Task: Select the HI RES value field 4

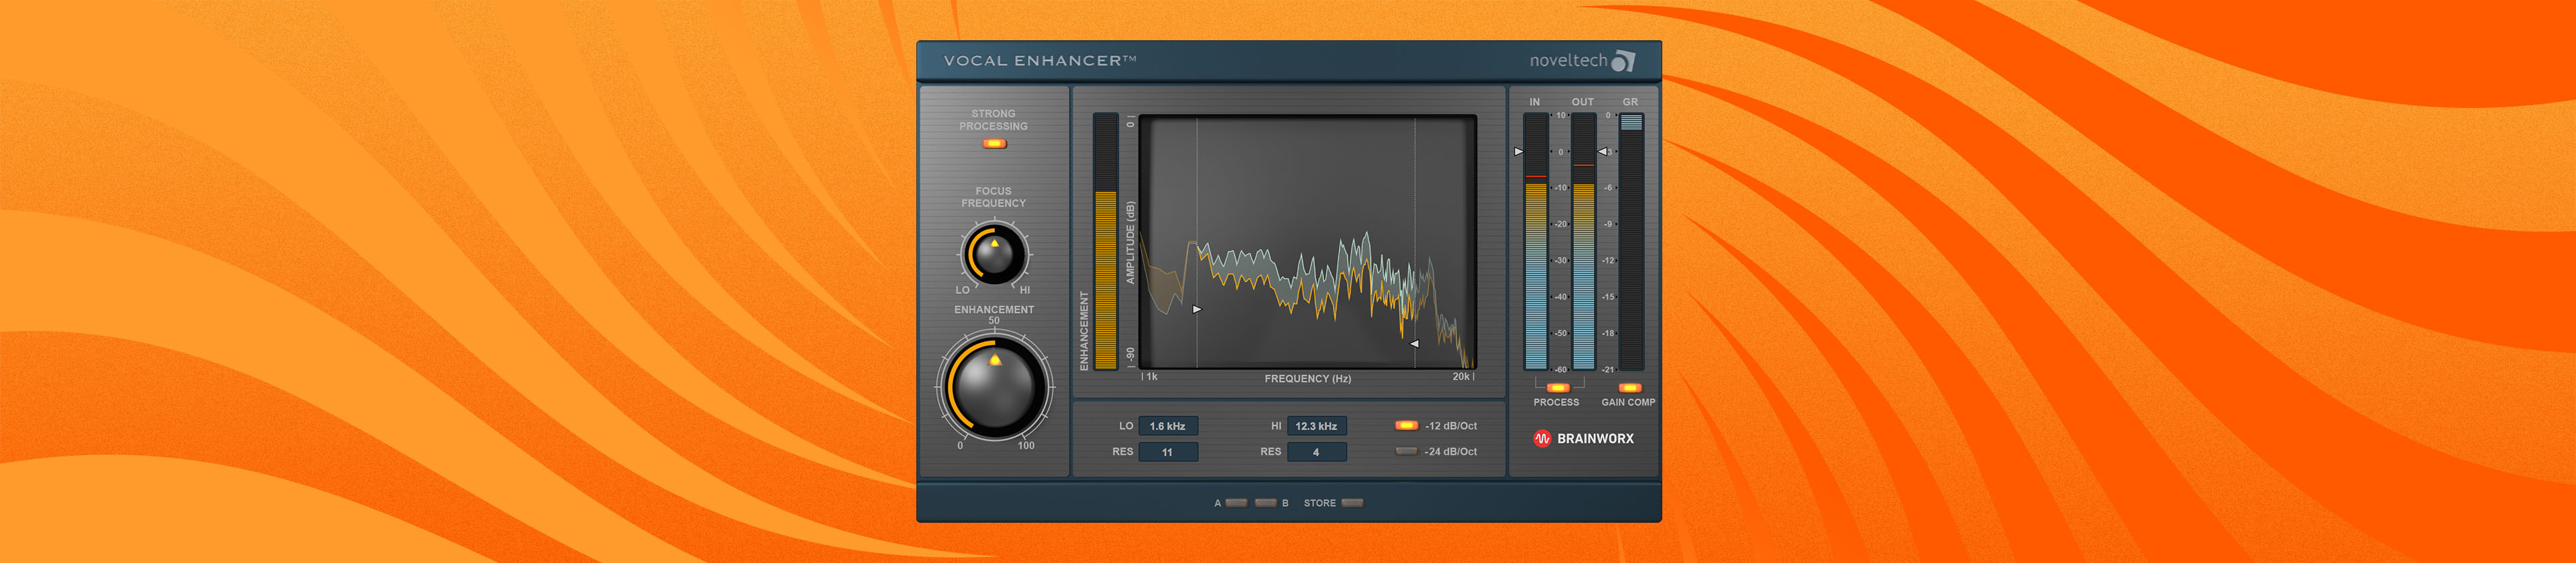Action: tap(1316, 452)
